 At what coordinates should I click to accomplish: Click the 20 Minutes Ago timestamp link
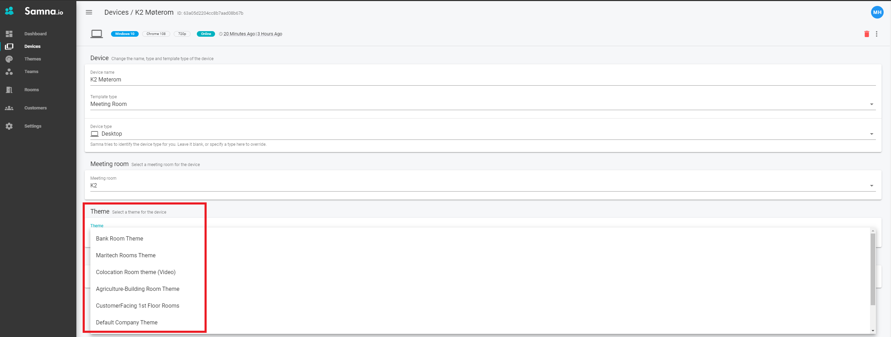pyautogui.click(x=239, y=34)
